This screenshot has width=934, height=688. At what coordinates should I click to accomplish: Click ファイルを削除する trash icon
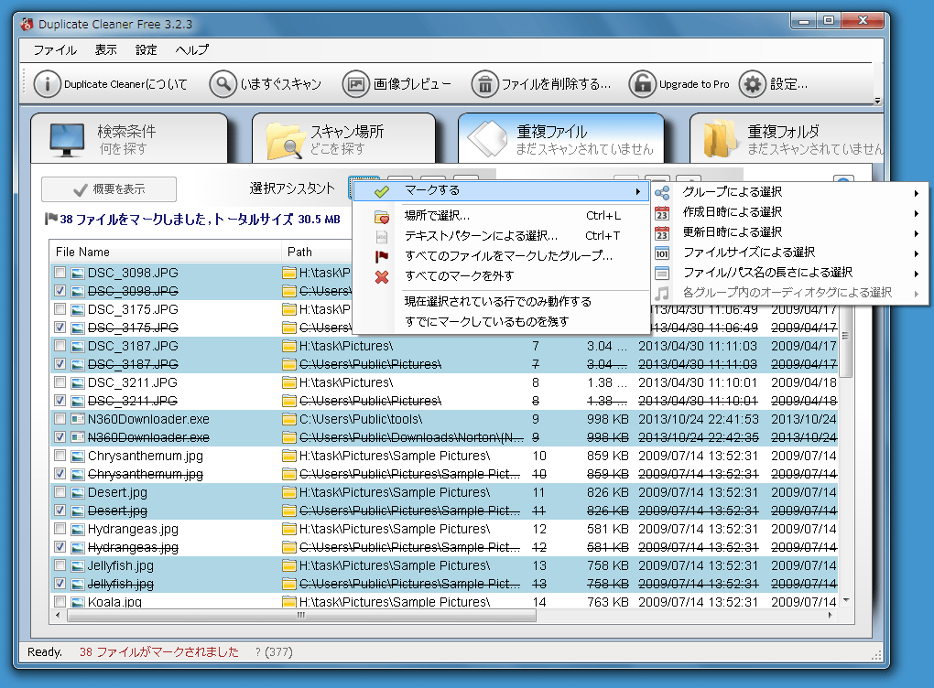point(485,84)
